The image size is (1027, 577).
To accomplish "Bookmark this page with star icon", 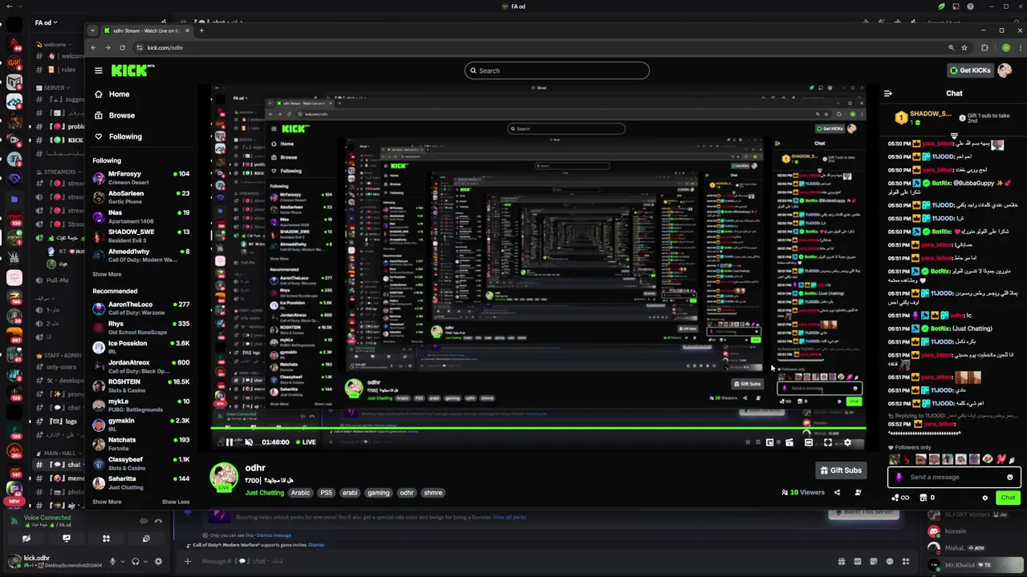I will coord(964,47).
